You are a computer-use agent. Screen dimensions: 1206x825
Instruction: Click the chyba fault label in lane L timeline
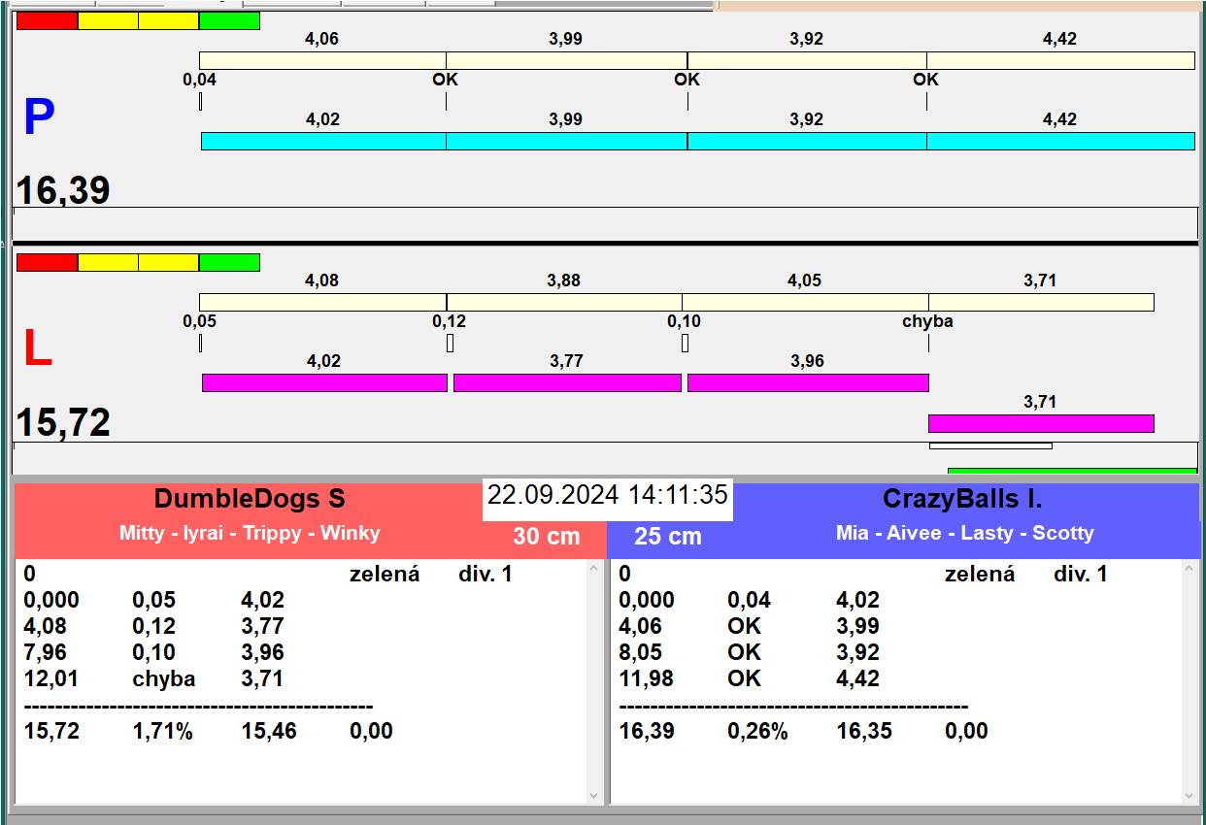(x=927, y=321)
